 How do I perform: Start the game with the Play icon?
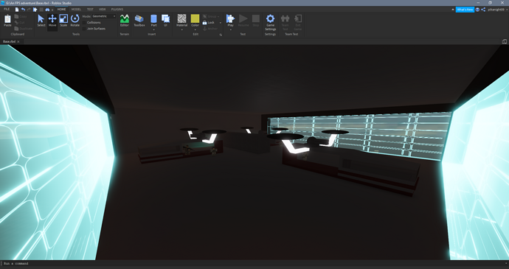[x=230, y=18]
